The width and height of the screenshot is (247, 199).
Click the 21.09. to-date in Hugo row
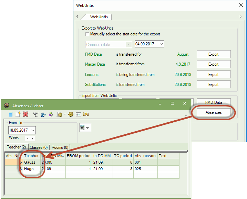click(102, 169)
